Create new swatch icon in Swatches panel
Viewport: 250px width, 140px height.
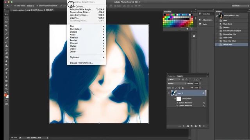(187, 29)
